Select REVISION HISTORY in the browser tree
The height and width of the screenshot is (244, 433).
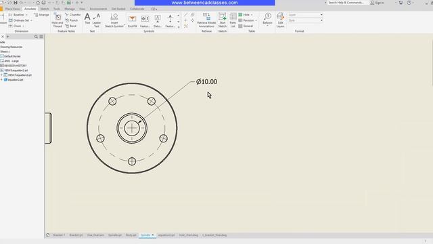[x=14, y=66]
